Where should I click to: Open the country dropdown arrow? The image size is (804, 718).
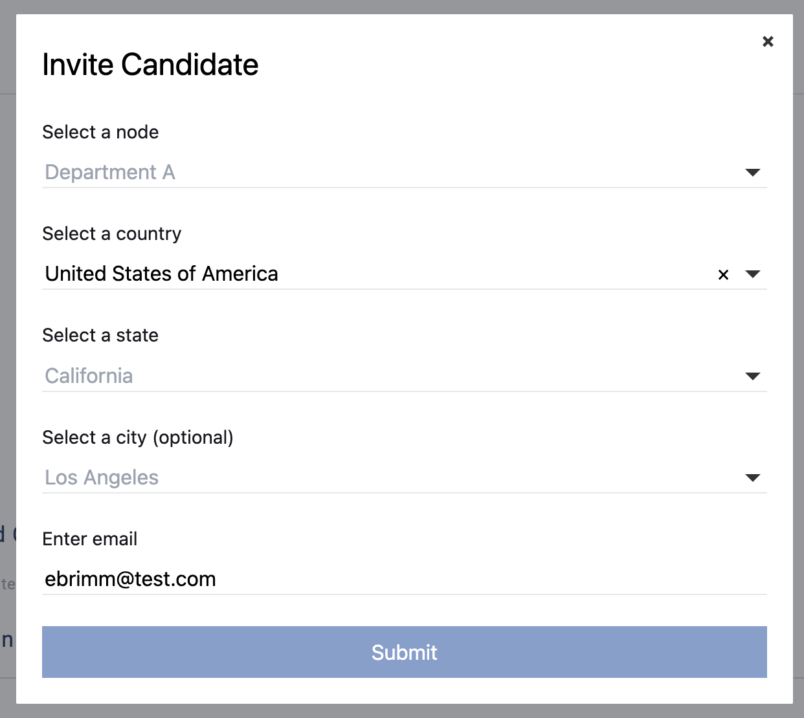click(x=752, y=274)
